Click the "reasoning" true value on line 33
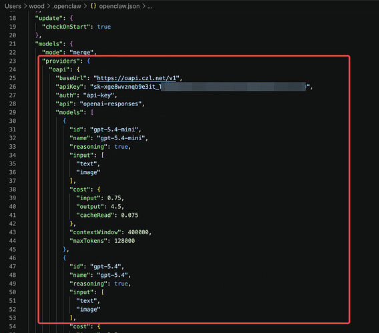This screenshot has height=333, width=379. (x=121, y=147)
